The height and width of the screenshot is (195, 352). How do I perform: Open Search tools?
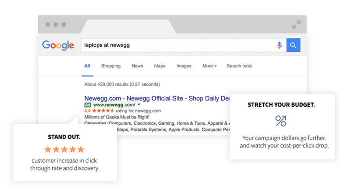coord(239,66)
